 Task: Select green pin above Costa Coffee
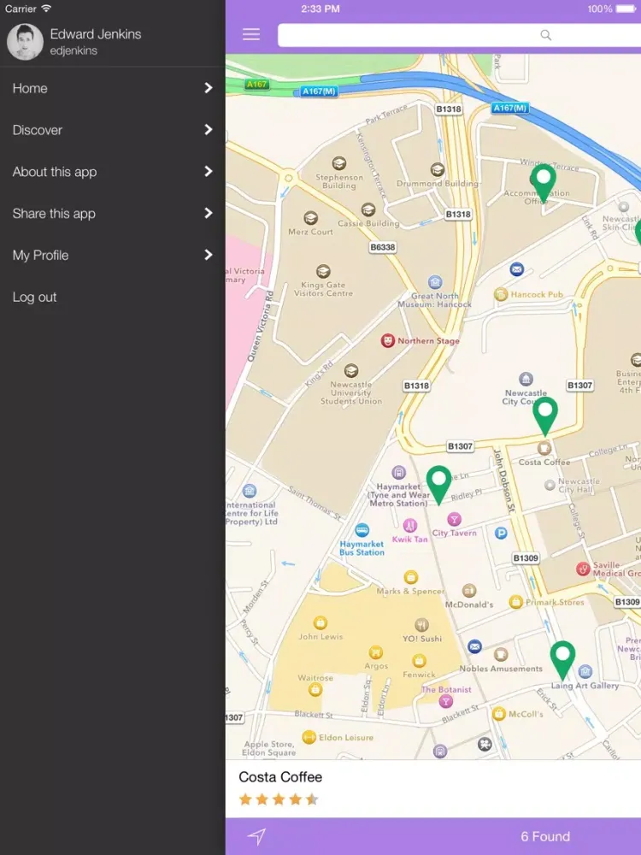(545, 416)
